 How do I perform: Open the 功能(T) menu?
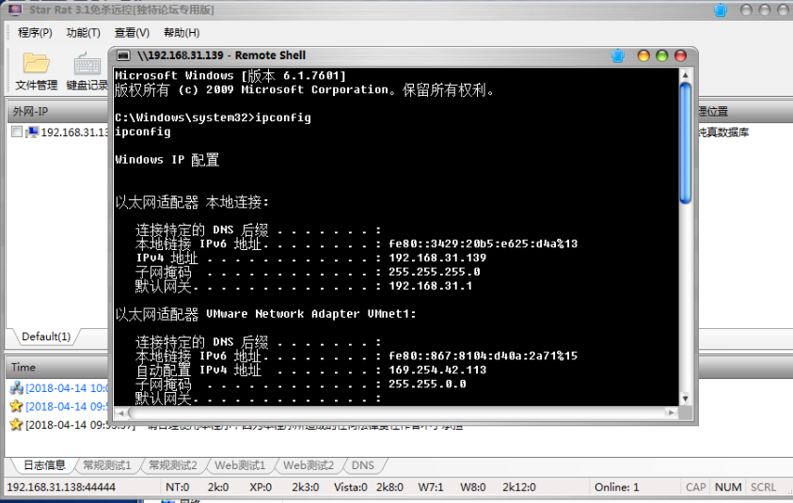[84, 33]
